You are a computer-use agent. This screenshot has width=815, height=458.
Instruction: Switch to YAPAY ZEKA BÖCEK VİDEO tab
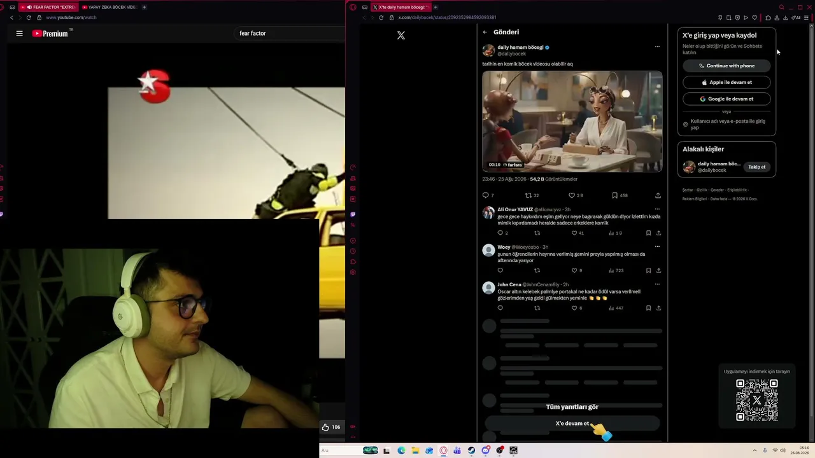[x=109, y=7]
